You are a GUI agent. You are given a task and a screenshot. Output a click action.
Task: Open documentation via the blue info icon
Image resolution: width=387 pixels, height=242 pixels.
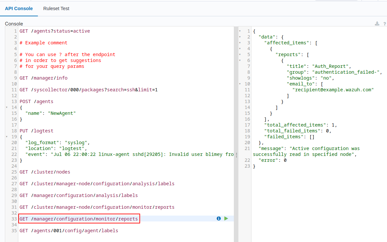coord(218,218)
